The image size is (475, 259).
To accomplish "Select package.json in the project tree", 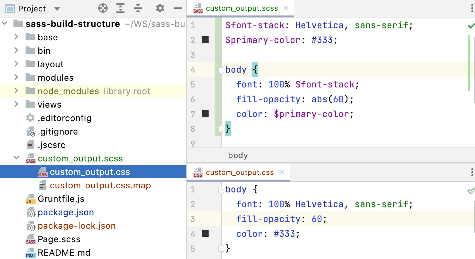I will (66, 212).
